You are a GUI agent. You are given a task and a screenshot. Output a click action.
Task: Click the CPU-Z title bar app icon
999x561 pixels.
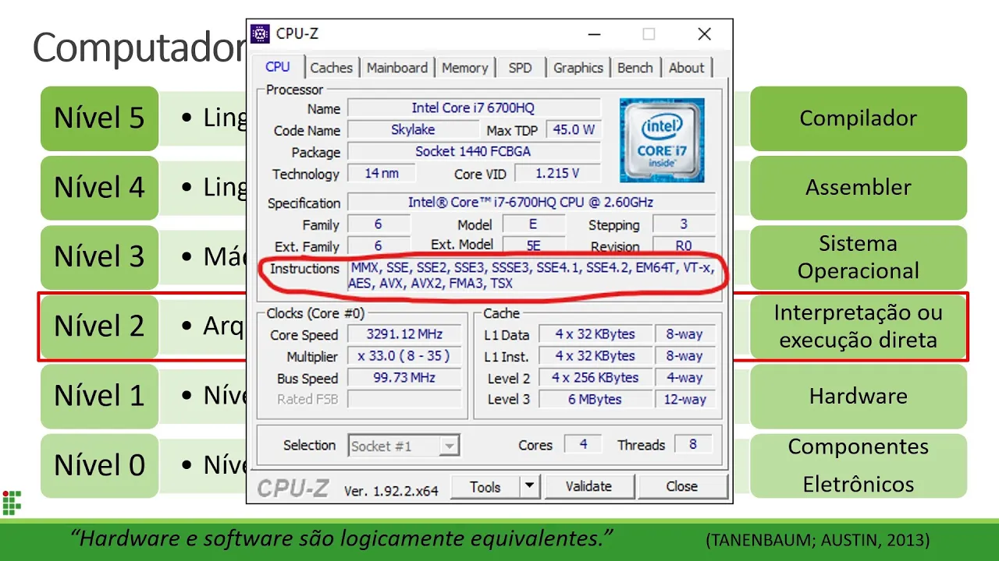260,34
